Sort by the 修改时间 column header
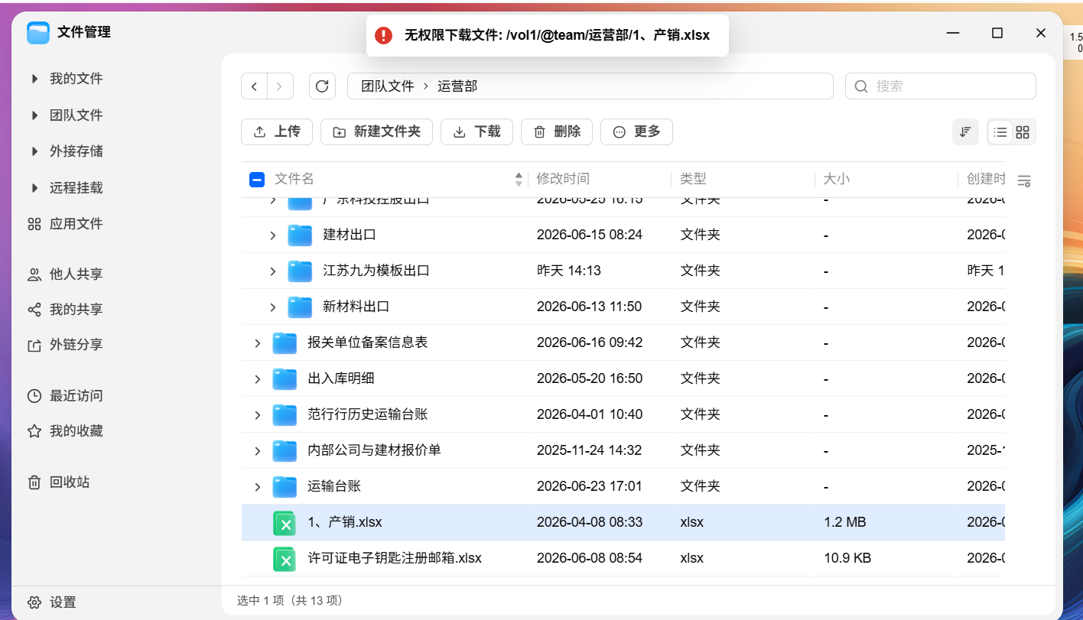The width and height of the screenshot is (1083, 620). 563,179
